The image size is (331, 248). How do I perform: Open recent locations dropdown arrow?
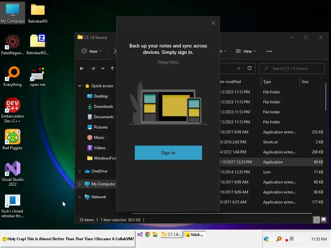[103, 68]
